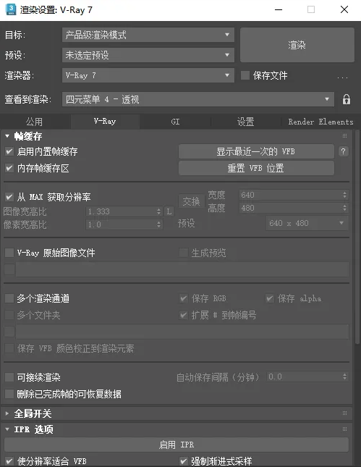Viewport: 361px width, 467px height.
Task: Switch to the 设置 tab
Action: (x=245, y=122)
